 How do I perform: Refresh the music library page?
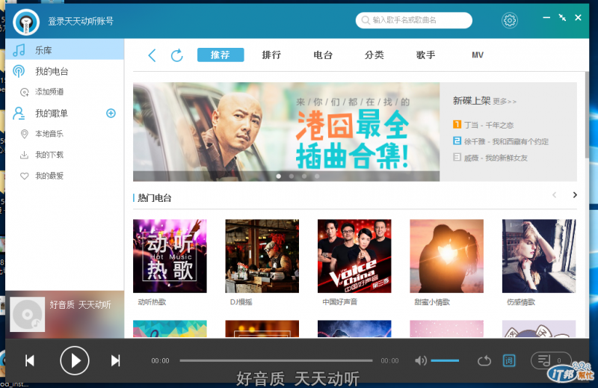point(177,55)
